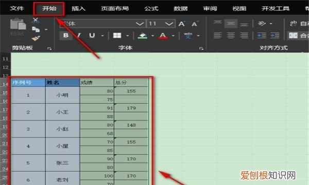Toggle bold formatting
This screenshot has width=309, height=185.
pyautogui.click(x=66, y=35)
